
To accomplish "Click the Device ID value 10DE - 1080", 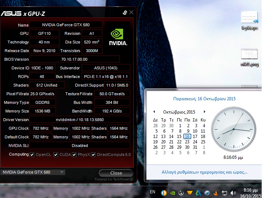I will 42,68.
